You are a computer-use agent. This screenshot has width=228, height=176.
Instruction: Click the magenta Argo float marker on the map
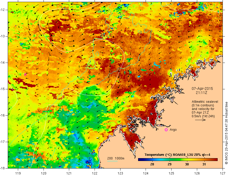point(25,74)
